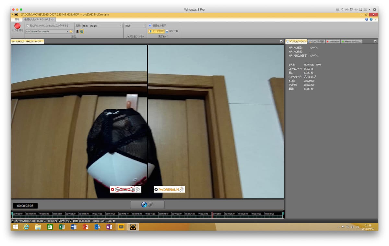This screenshot has height=246, width=389.
Task: Switch to 縦に比較 comparison mode
Action: point(172,31)
